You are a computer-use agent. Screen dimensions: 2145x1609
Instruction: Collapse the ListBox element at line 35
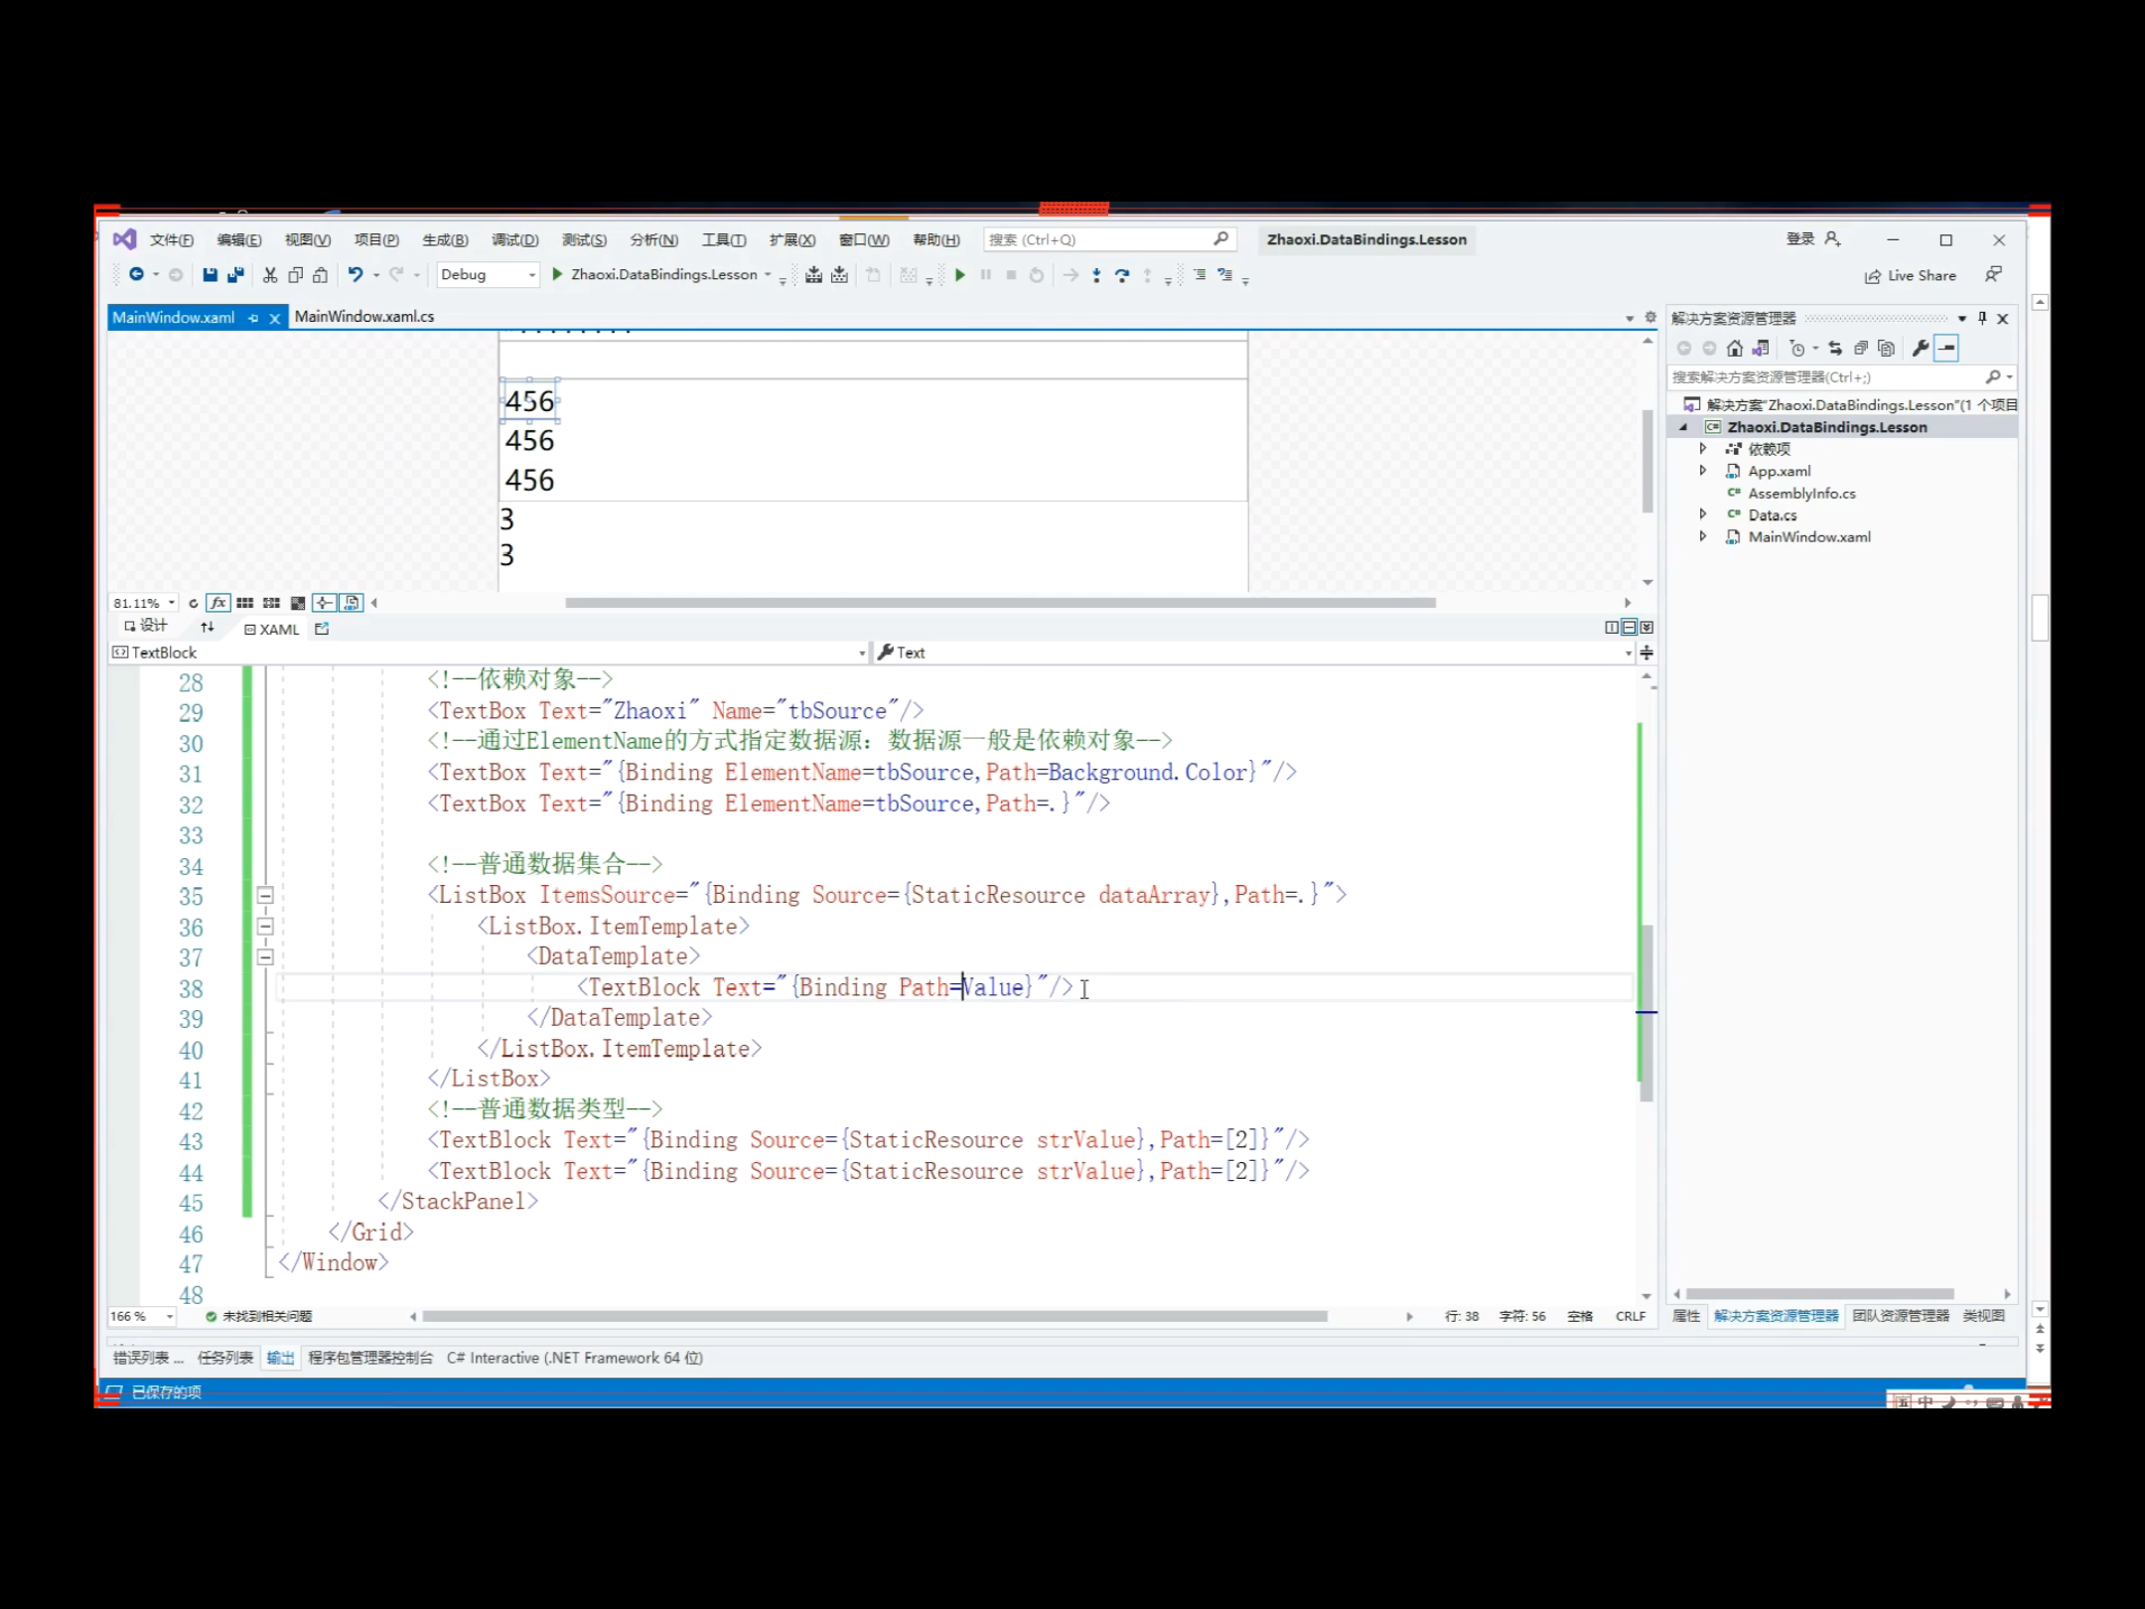[265, 896]
